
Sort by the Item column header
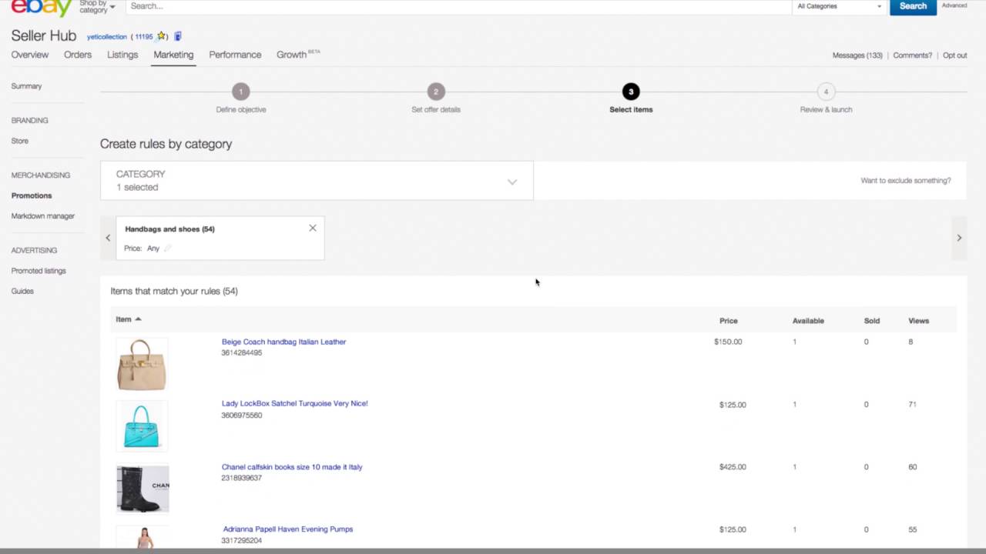click(129, 319)
